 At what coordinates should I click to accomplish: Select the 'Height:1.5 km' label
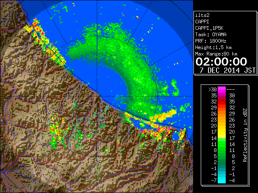[213, 47]
